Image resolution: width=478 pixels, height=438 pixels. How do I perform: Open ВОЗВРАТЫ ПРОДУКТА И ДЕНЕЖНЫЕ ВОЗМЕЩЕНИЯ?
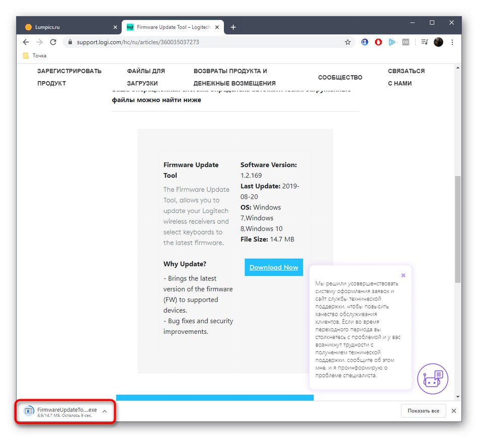(x=234, y=77)
